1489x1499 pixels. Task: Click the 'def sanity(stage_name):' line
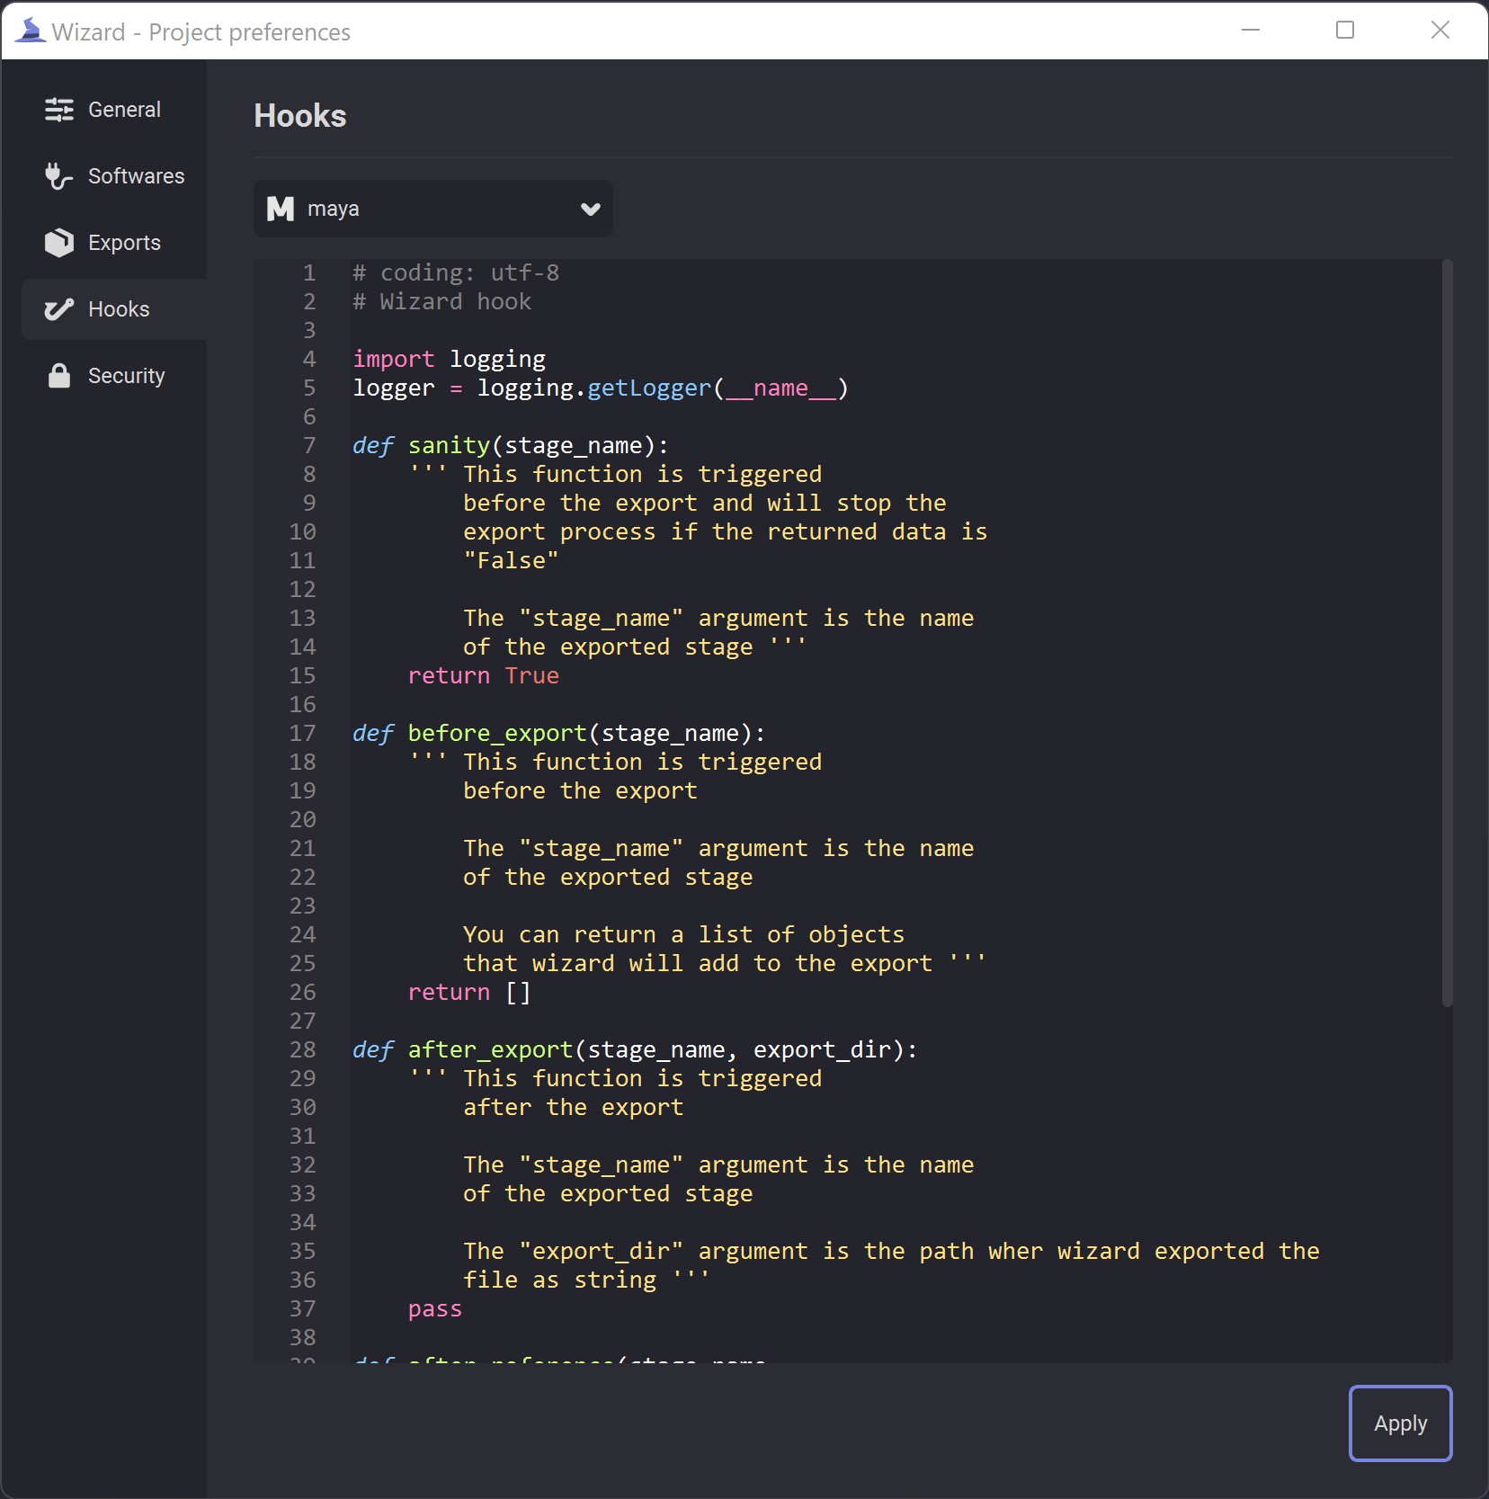511,445
